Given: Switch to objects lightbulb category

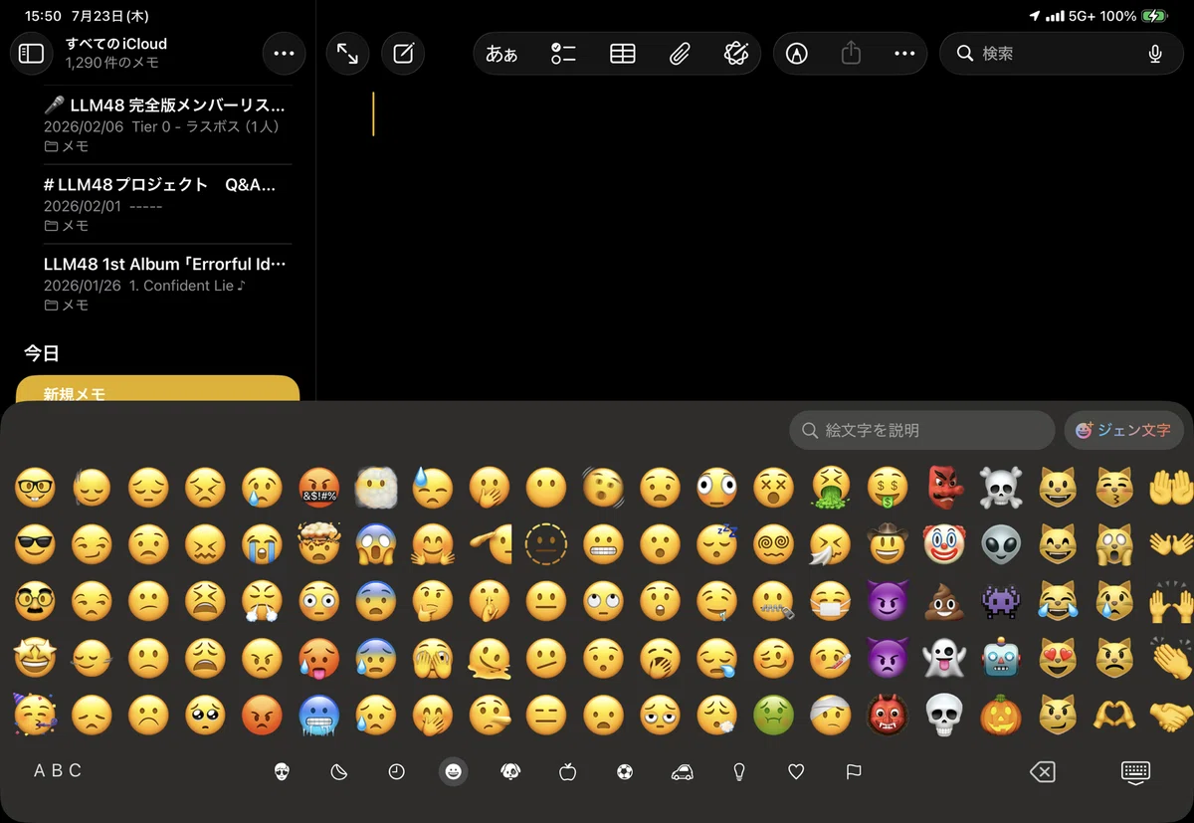Looking at the screenshot, I should (738, 771).
